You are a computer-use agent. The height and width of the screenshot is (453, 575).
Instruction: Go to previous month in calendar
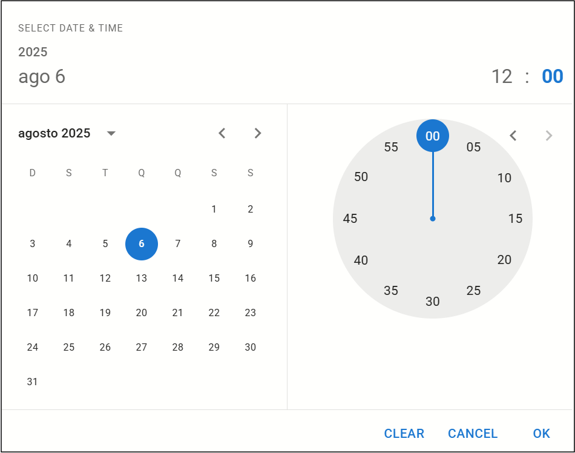[222, 133]
